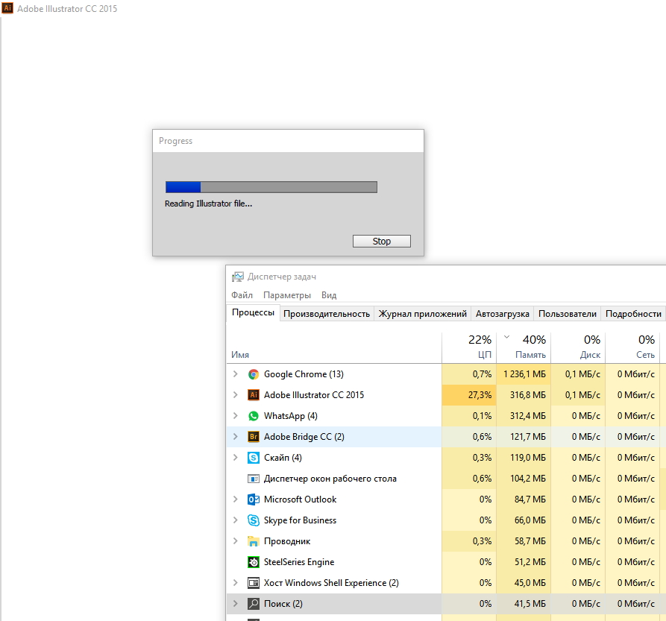This screenshot has width=666, height=621.
Task: Expand the Поиск process group
Action: point(236,604)
